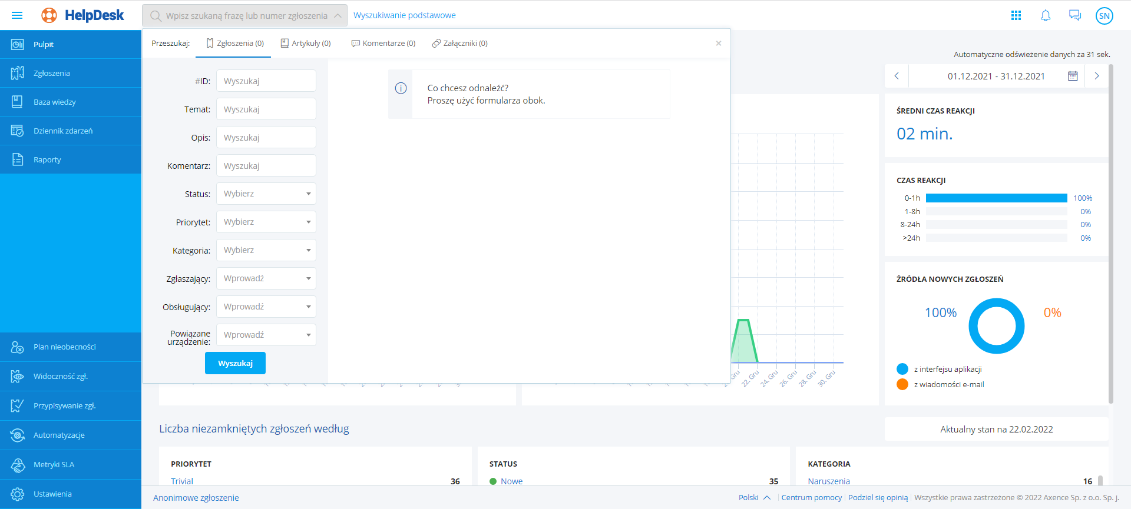Go to Metryki SLA section
This screenshot has width=1131, height=509.
54,464
